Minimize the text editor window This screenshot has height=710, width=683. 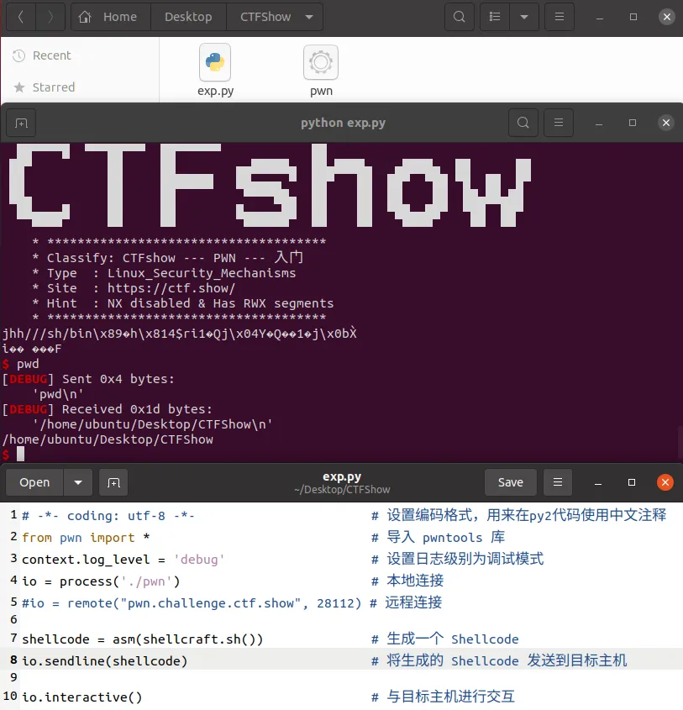[x=598, y=482]
